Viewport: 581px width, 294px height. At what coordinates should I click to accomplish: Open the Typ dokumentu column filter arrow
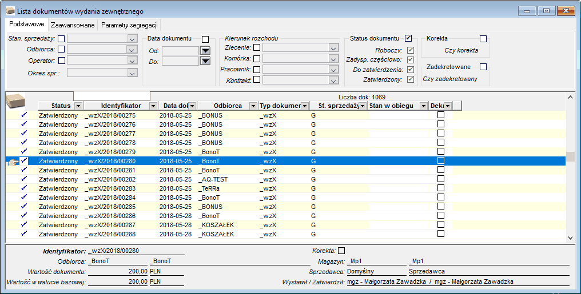tap(305, 106)
